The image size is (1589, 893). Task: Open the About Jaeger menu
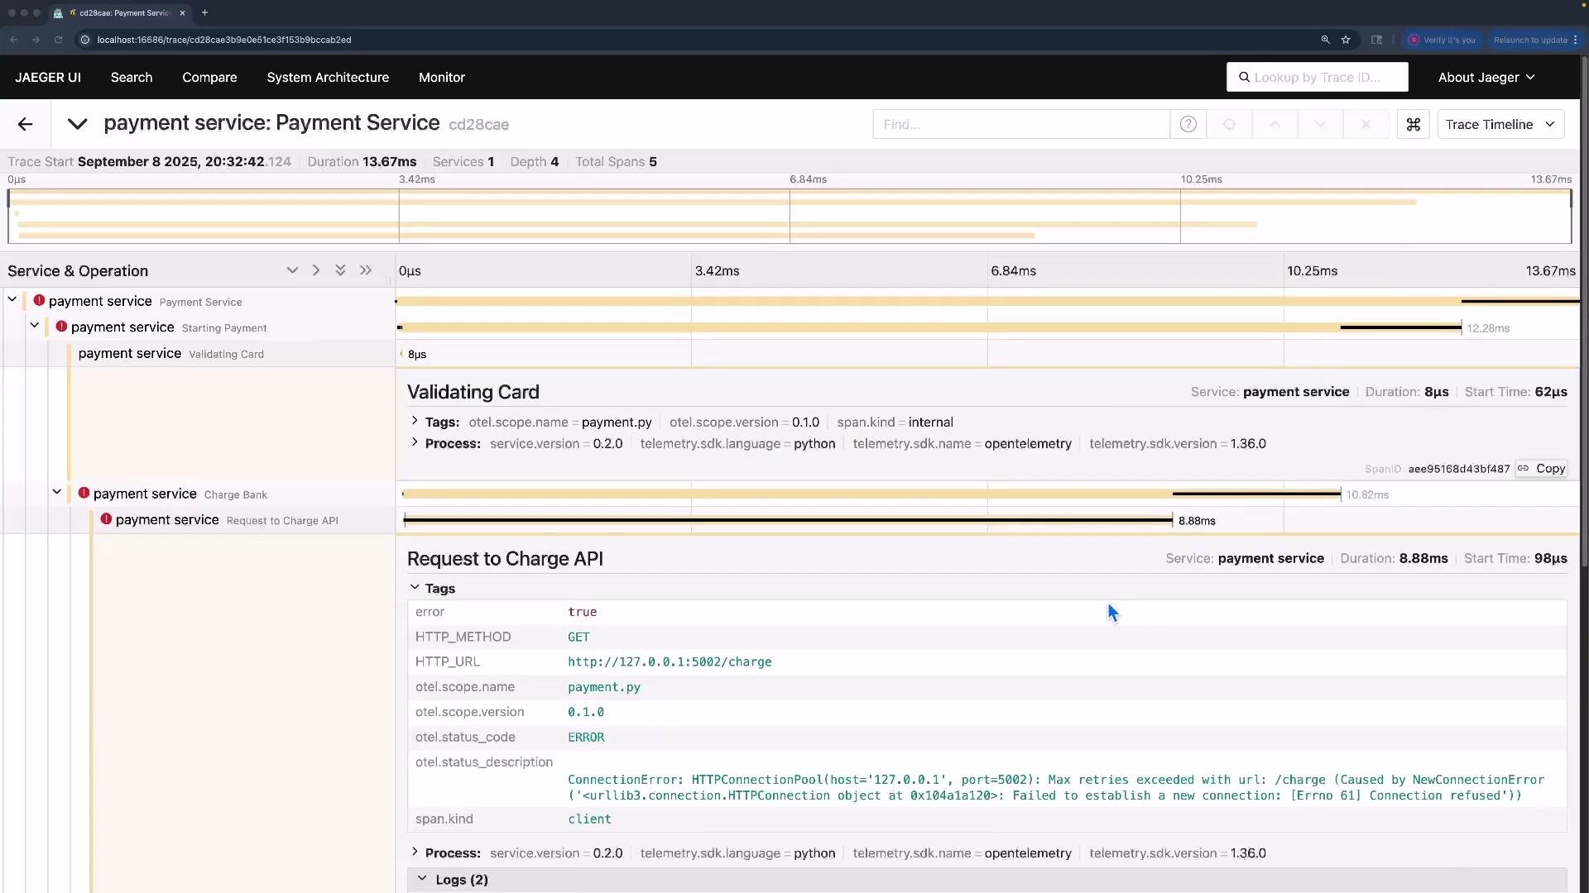pos(1486,77)
